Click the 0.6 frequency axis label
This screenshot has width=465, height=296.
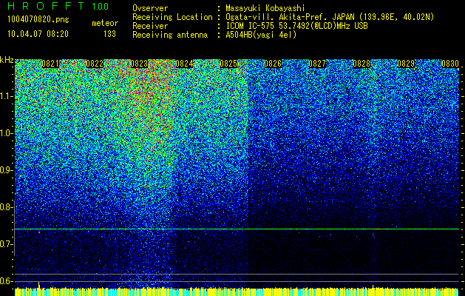[6, 281]
